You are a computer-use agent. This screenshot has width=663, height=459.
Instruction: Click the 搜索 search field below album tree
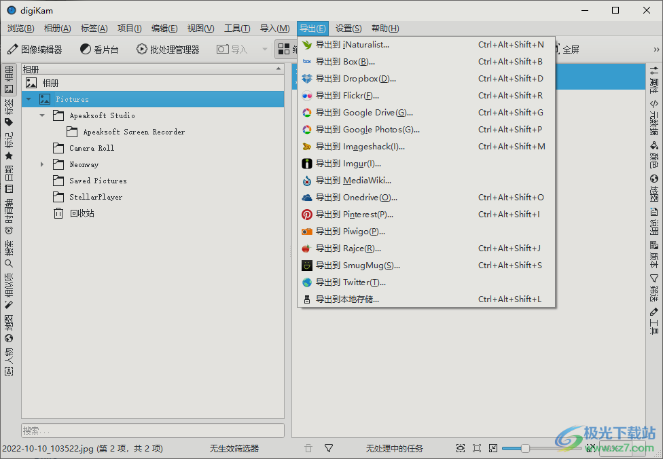(x=152, y=430)
